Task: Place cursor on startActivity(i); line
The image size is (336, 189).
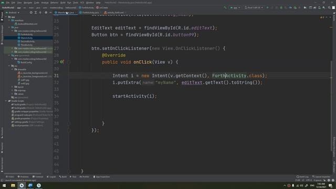Action: click(x=134, y=96)
